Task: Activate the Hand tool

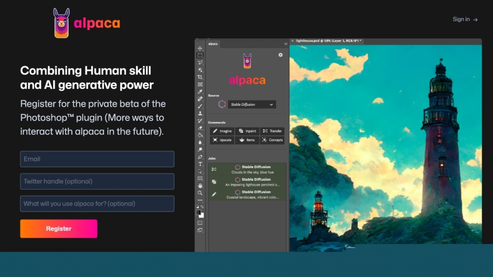Action: pos(200,185)
